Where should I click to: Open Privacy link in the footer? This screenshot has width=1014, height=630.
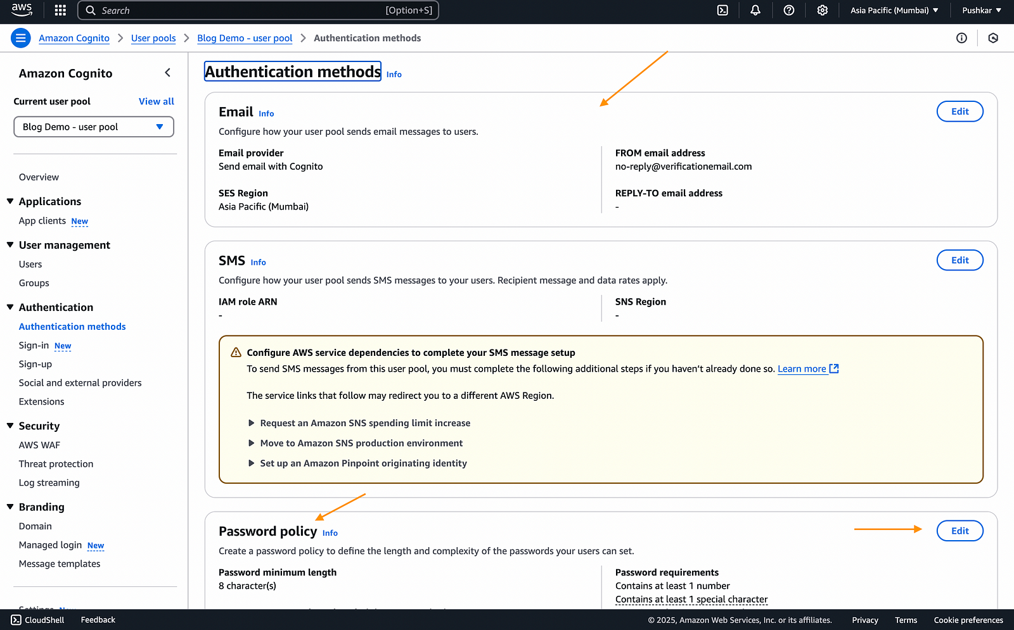pos(865,620)
